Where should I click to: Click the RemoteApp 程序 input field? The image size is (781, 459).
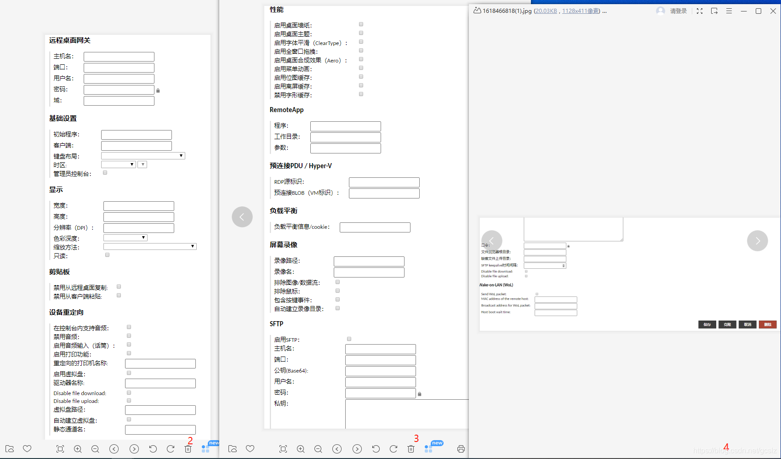coord(346,126)
